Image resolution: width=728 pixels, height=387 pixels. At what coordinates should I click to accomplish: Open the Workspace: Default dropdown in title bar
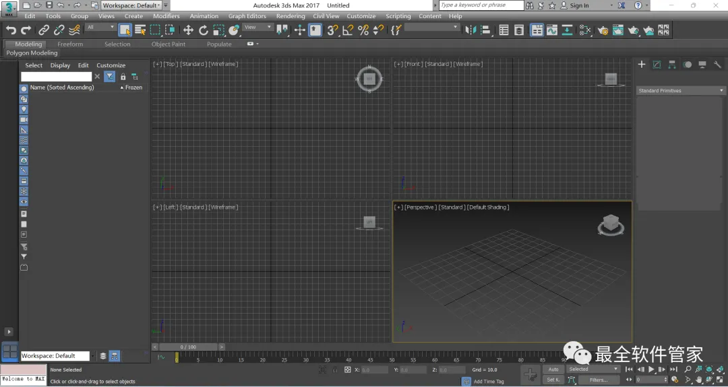pos(131,5)
